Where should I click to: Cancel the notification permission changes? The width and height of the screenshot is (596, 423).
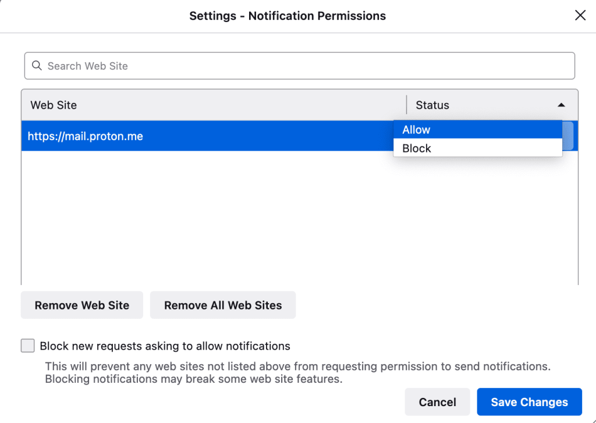pyautogui.click(x=437, y=401)
